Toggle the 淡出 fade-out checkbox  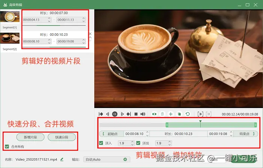(x=138, y=143)
